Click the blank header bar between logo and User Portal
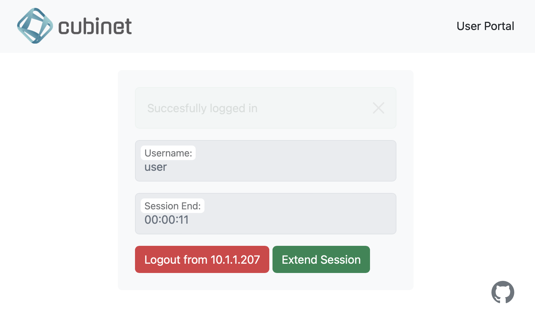535x313 pixels. point(293,26)
